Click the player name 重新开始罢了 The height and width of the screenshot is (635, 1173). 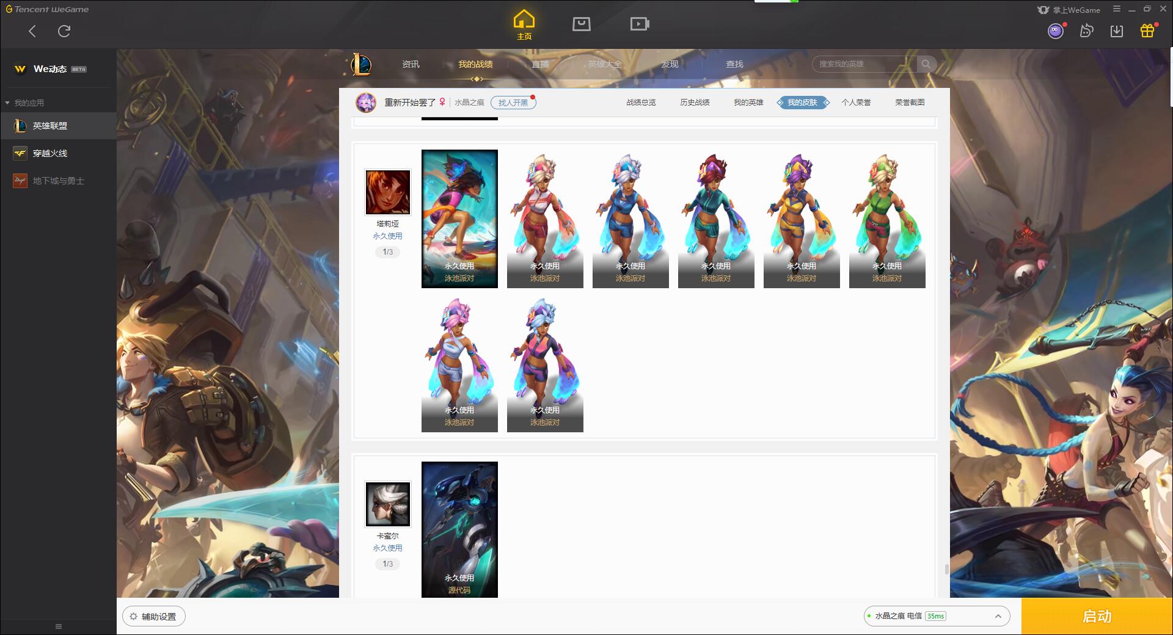(410, 103)
